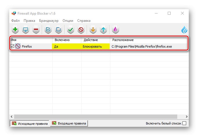Screen dimensions: 198x136
Task: Open the Файл menu
Action: [15, 21]
